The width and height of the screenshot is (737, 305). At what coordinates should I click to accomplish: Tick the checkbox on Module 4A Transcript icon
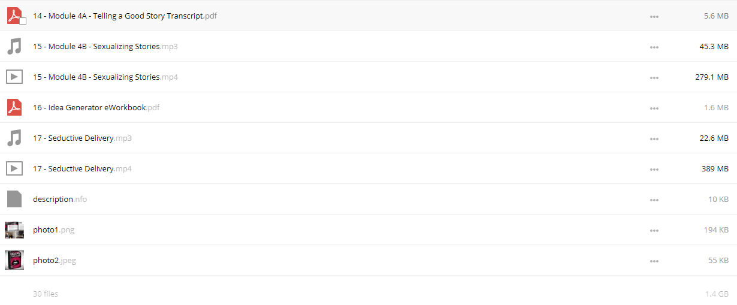click(23, 21)
